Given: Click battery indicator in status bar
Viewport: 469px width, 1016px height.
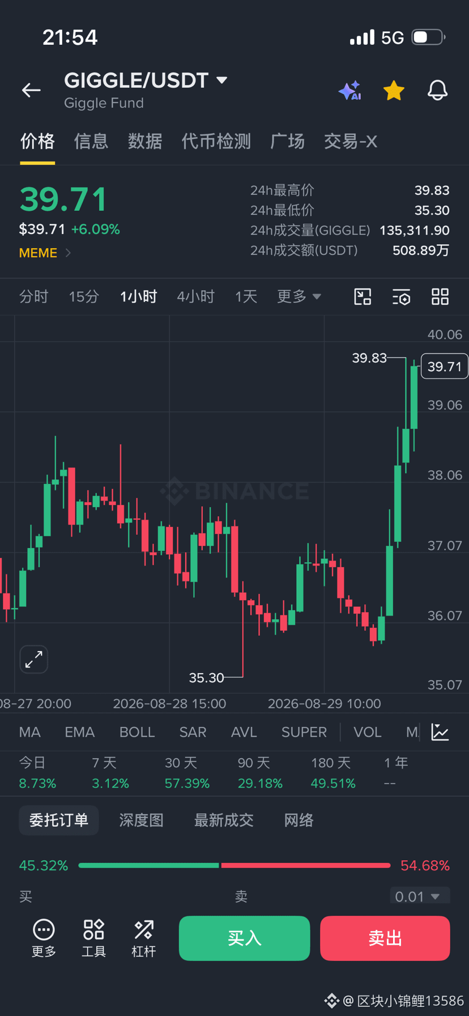Looking at the screenshot, I should point(429,37).
